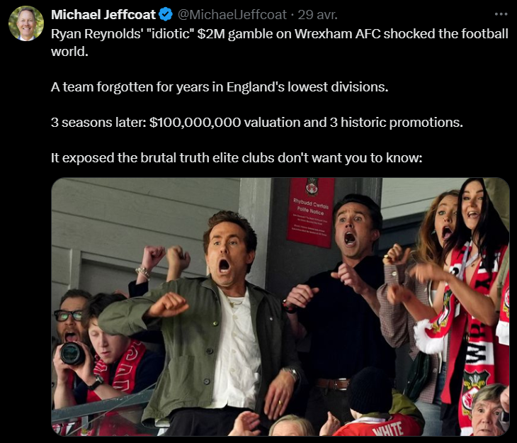Click the 'brutal truth elite clubs' line
The height and width of the screenshot is (443, 517).
tap(237, 158)
